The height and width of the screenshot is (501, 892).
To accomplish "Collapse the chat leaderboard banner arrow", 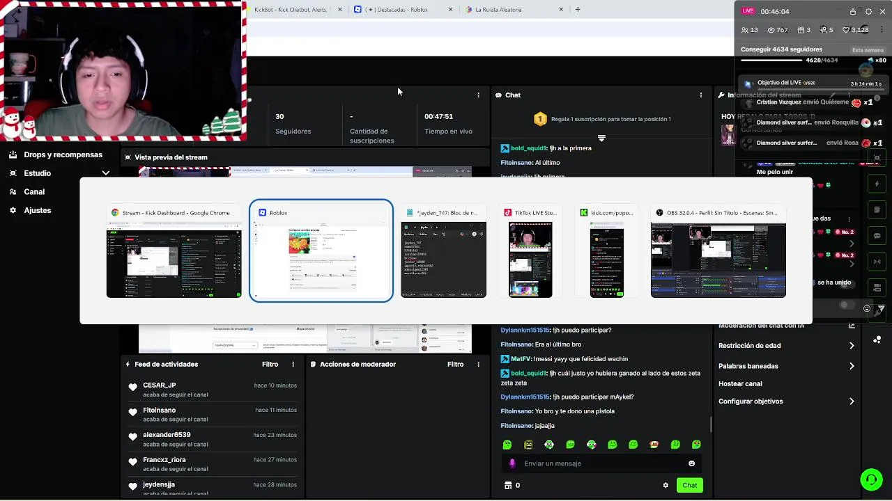I will click(x=601, y=138).
